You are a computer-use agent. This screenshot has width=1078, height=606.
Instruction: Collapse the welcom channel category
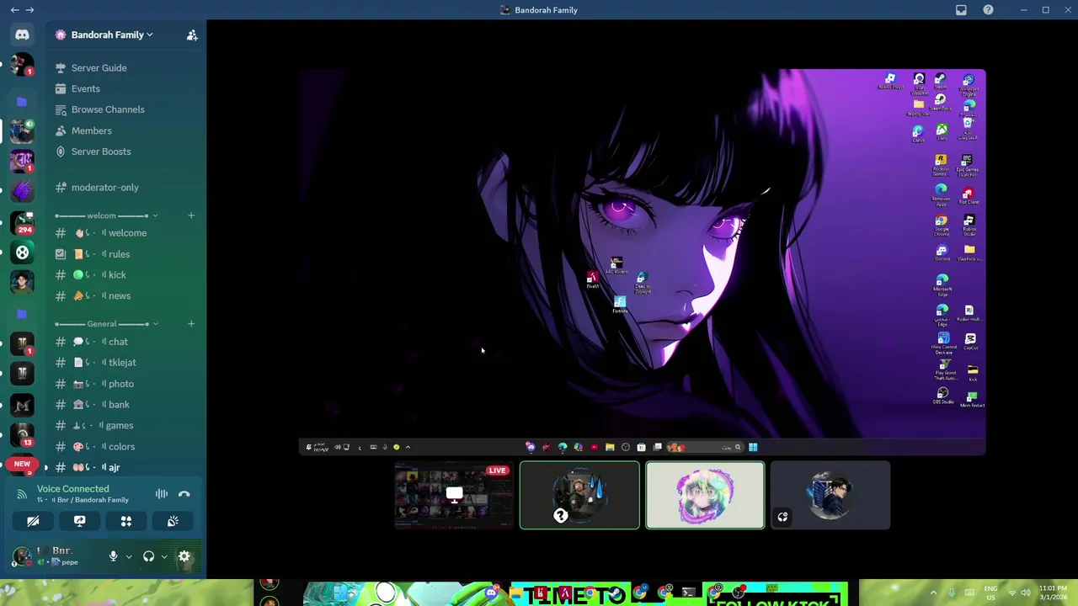(106, 216)
